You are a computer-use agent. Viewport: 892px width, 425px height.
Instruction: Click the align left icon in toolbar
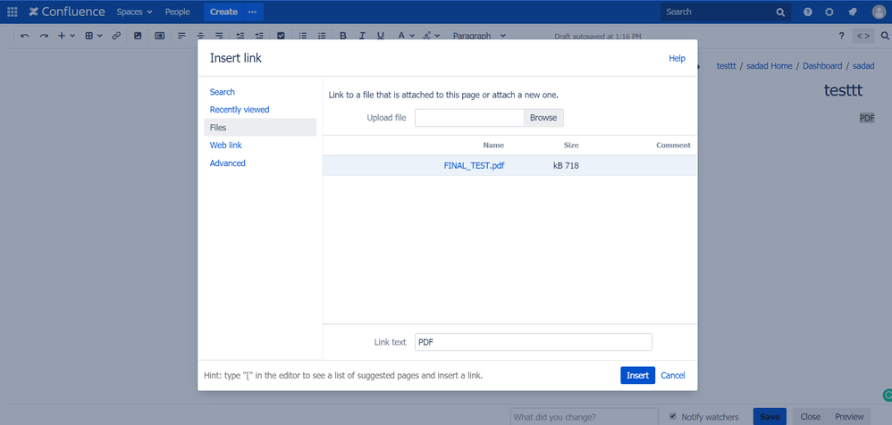[182, 36]
